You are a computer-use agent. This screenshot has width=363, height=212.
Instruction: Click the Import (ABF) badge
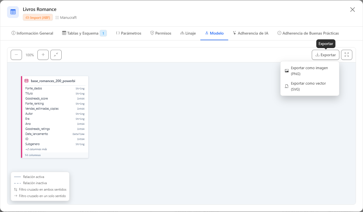tap(38, 17)
